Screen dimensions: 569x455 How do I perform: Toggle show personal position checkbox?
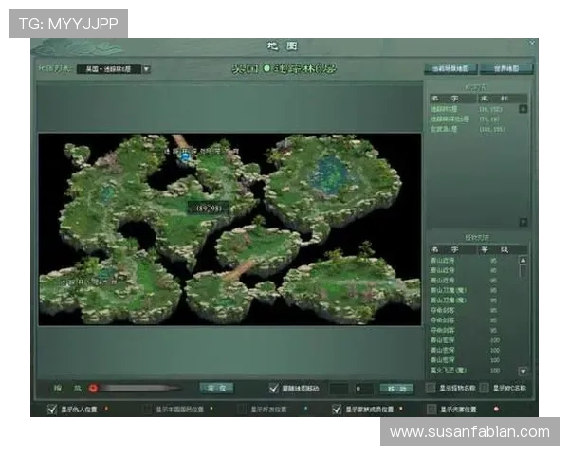point(52,409)
